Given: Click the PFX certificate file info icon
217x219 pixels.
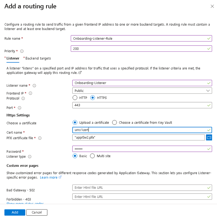Looking at the screenshot, I should [x=40, y=138].
